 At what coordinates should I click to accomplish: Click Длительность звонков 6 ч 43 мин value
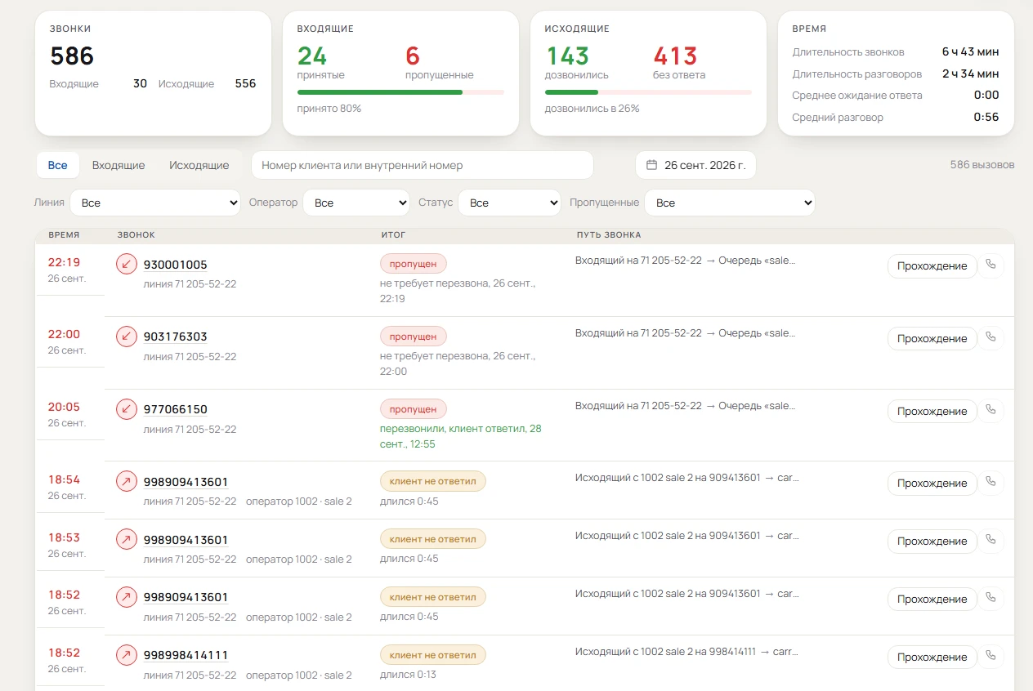point(970,51)
